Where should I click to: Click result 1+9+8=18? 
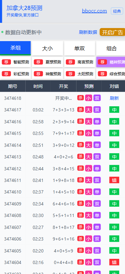tap(63, 180)
